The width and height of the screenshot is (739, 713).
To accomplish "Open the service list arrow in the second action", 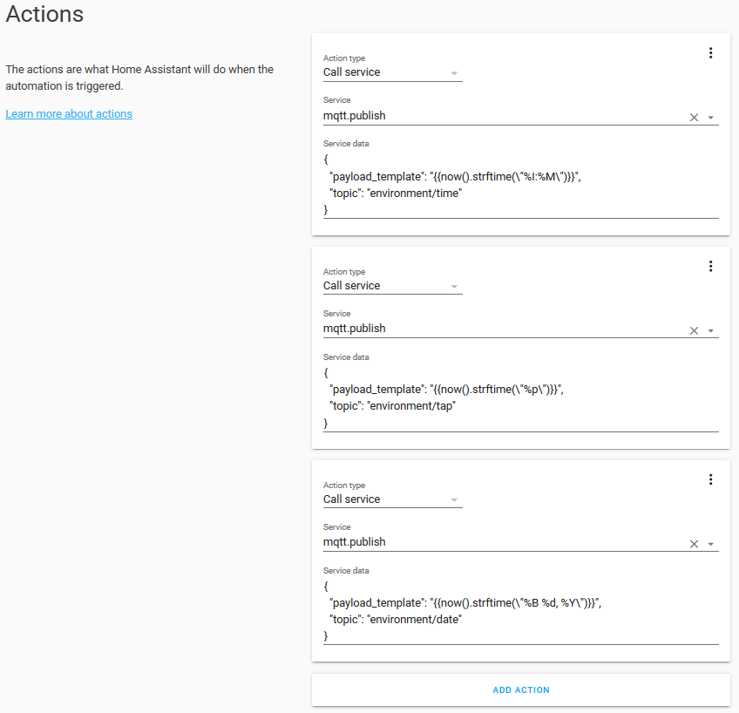I will (711, 330).
